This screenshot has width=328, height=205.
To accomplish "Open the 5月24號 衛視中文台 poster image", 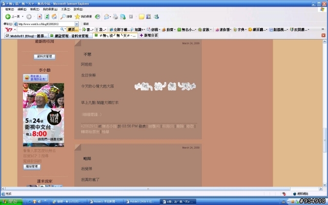I will [44, 115].
